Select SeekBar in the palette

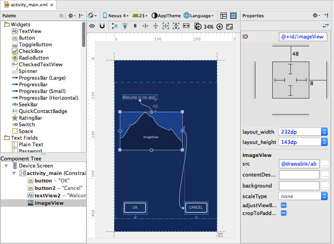click(25, 104)
